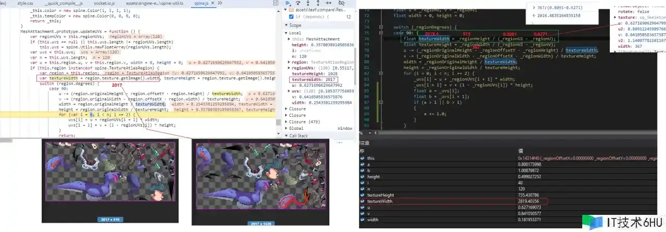Click the step over icon

click(298, 3)
